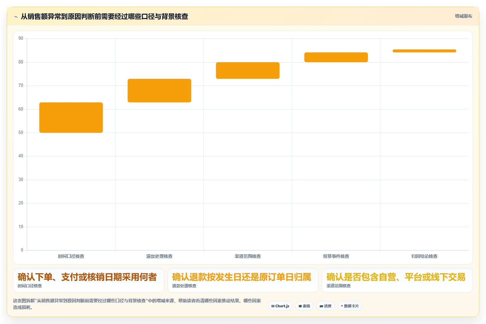Image resolution: width=486 pixels, height=324 pixels.
Task: Select the 时间口径核查 waterfall bar
Action: pos(71,118)
